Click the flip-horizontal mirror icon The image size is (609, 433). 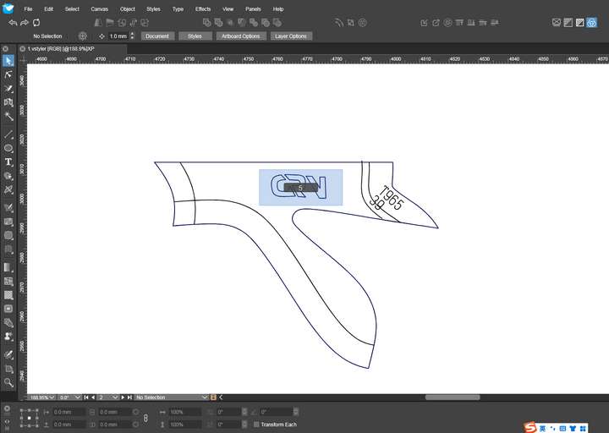(x=98, y=23)
